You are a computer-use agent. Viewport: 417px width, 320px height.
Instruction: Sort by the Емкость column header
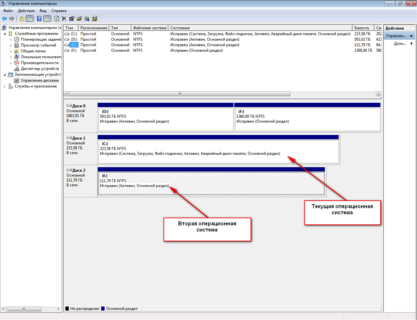[363, 28]
